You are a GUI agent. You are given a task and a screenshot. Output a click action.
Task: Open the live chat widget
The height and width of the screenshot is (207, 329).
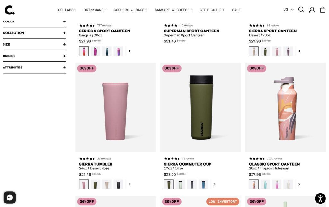pos(10,197)
